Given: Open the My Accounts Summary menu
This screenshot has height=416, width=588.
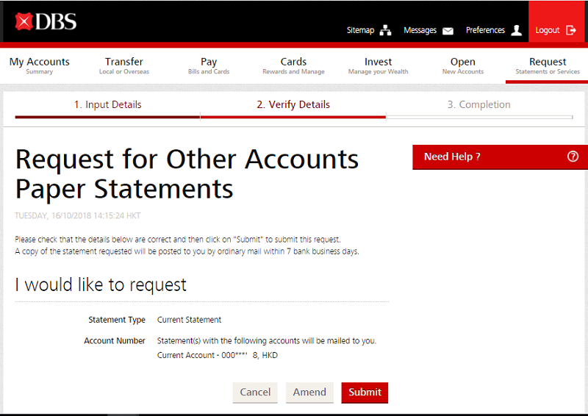Looking at the screenshot, I should pyautogui.click(x=40, y=65).
